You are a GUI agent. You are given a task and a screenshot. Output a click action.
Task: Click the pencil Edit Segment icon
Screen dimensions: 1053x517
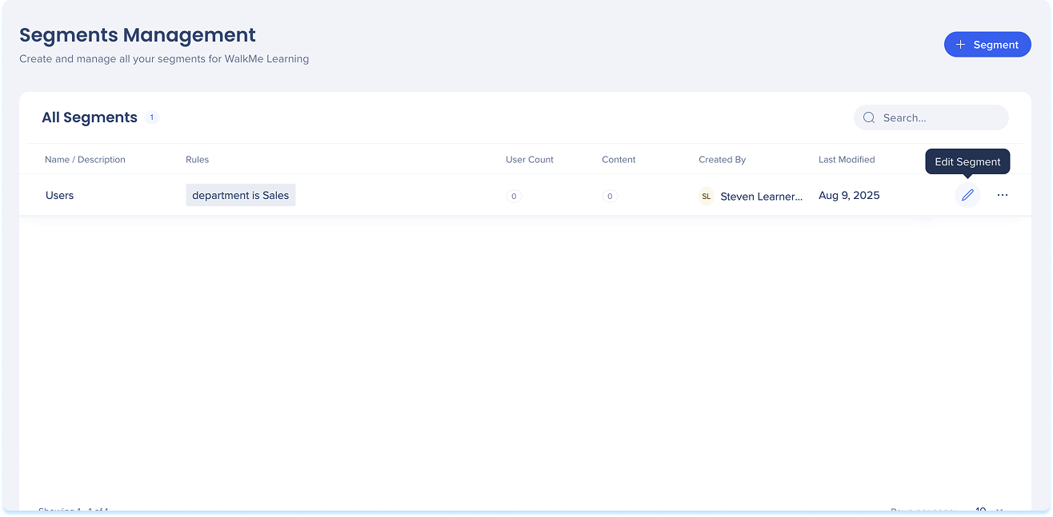967,195
